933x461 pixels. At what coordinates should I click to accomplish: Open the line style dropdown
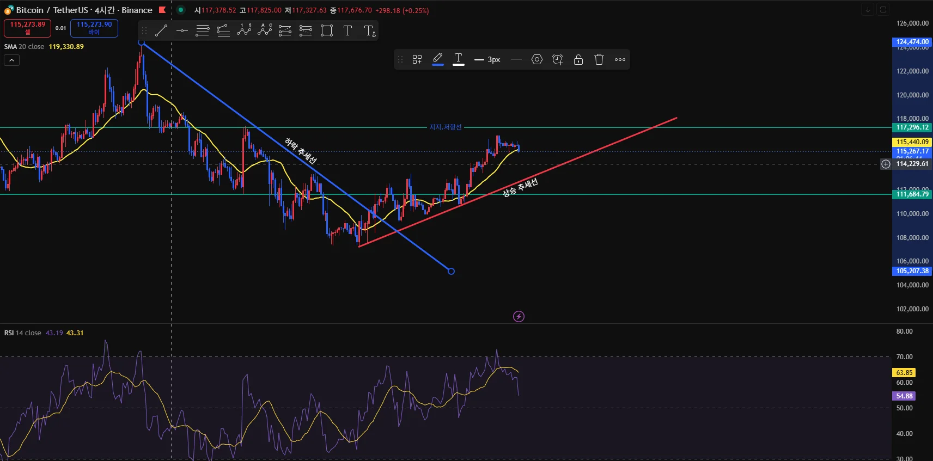(516, 59)
